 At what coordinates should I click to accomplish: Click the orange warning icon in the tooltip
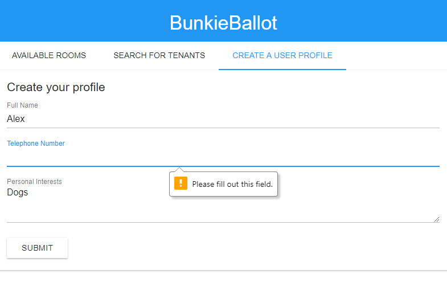click(x=181, y=183)
